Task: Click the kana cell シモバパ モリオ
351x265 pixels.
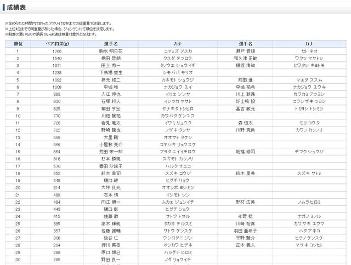Action: [178, 72]
